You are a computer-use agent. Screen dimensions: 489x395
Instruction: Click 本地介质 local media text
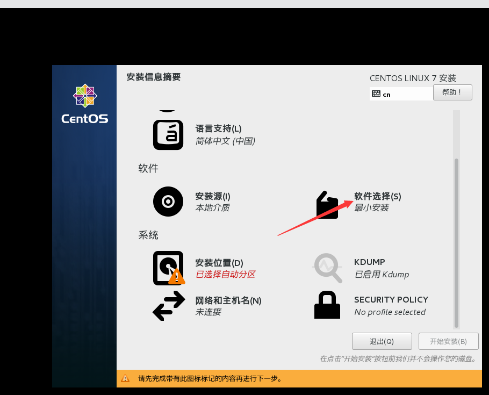click(212, 208)
